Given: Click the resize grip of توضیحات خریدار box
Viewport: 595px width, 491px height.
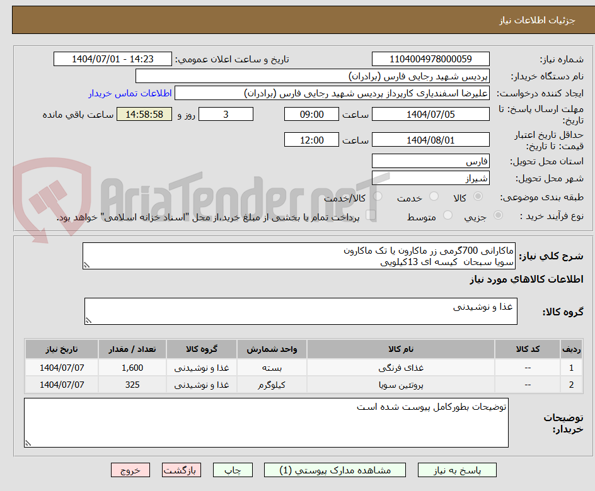Looking at the screenshot, I should pyautogui.click(x=26, y=443).
